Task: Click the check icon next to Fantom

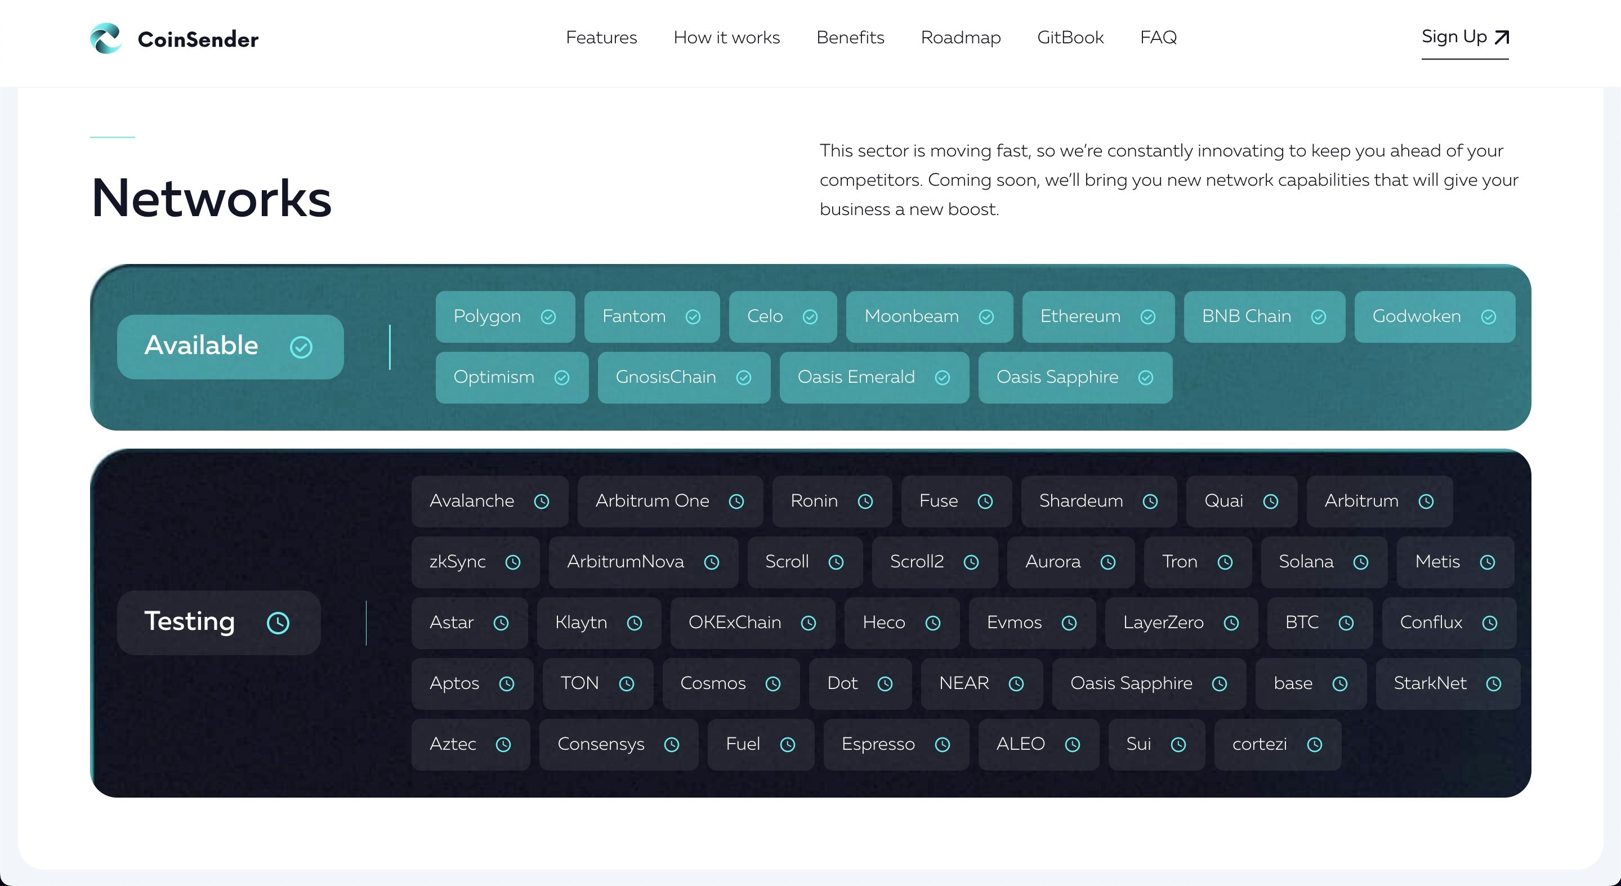Action: [x=693, y=316]
